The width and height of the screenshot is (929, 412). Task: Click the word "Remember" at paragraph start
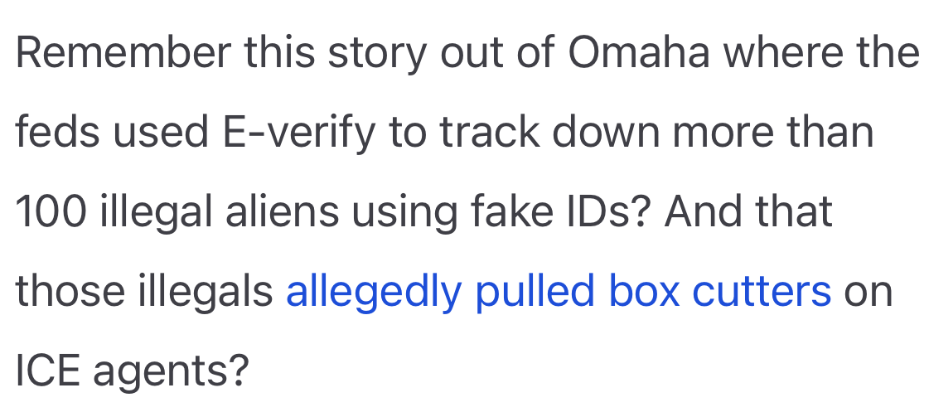pyautogui.click(x=123, y=54)
